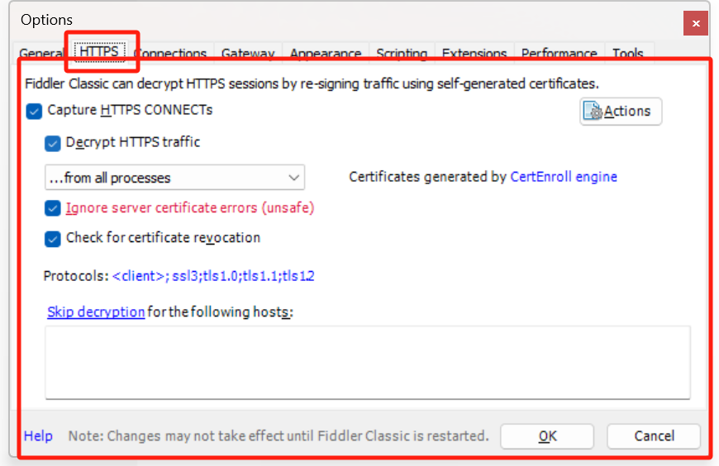Switch to the General tab
The width and height of the screenshot is (719, 466).
[x=41, y=53]
